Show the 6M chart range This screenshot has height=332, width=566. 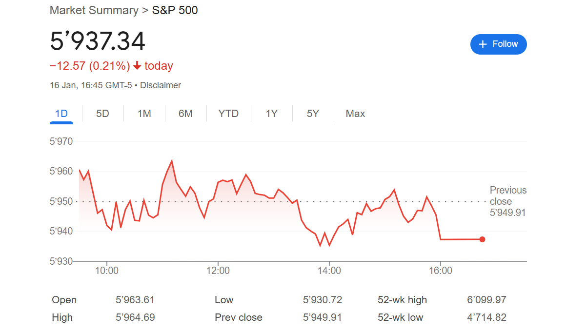click(x=185, y=114)
